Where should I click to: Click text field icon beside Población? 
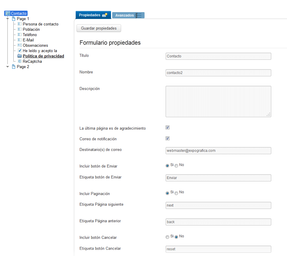pyautogui.click(x=20, y=29)
